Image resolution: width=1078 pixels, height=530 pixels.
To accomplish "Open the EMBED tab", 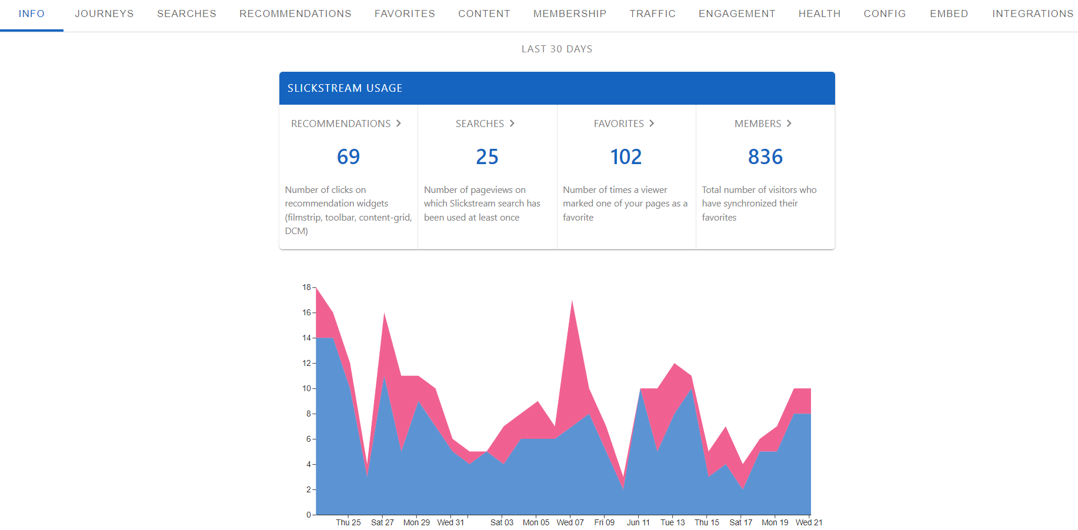I will tap(949, 14).
